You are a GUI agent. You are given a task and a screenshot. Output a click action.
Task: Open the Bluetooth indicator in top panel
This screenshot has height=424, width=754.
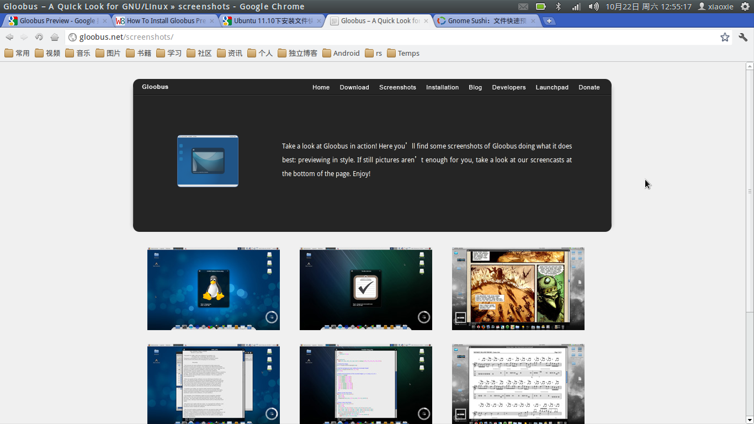[558, 7]
